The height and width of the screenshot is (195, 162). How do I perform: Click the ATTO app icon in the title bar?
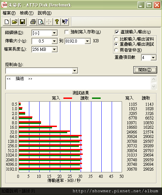click(x=4, y=5)
